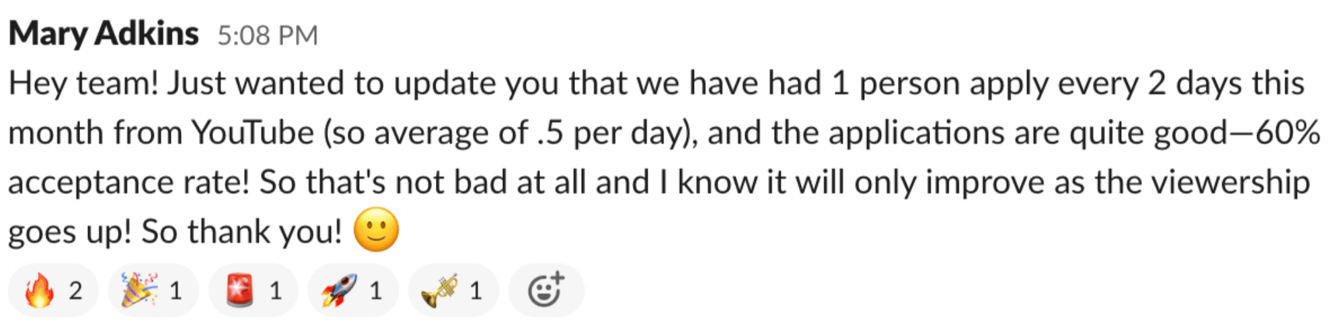
Task: Toggle the trumpet reaction count
Action: [x=476, y=291]
